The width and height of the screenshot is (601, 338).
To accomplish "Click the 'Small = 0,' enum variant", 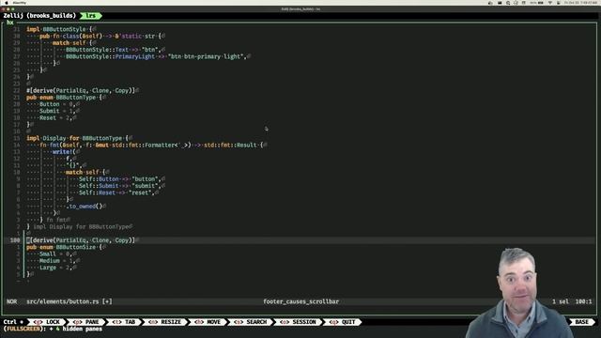I will click(x=56, y=254).
